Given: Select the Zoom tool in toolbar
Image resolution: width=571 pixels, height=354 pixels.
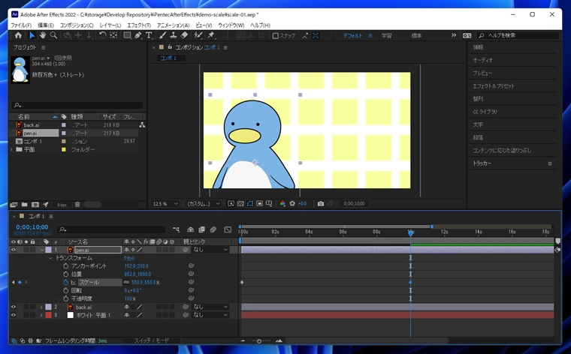Looking at the screenshot, I should (x=53, y=35).
